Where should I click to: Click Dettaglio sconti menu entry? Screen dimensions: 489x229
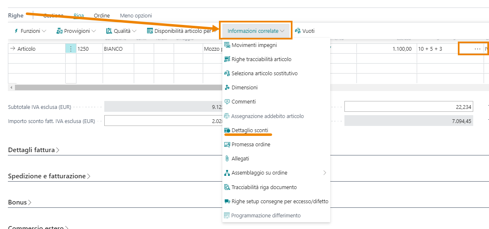coord(250,130)
